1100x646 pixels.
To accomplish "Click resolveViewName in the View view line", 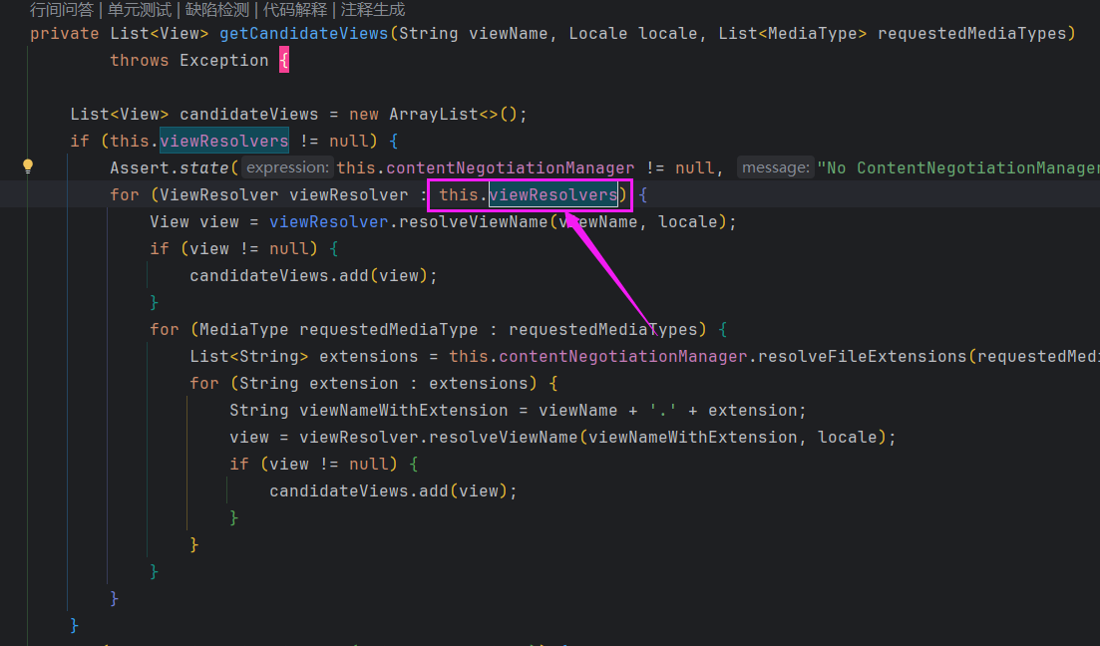I will click(x=474, y=222).
